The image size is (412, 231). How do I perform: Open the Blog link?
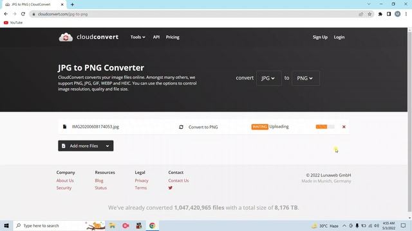point(99,180)
